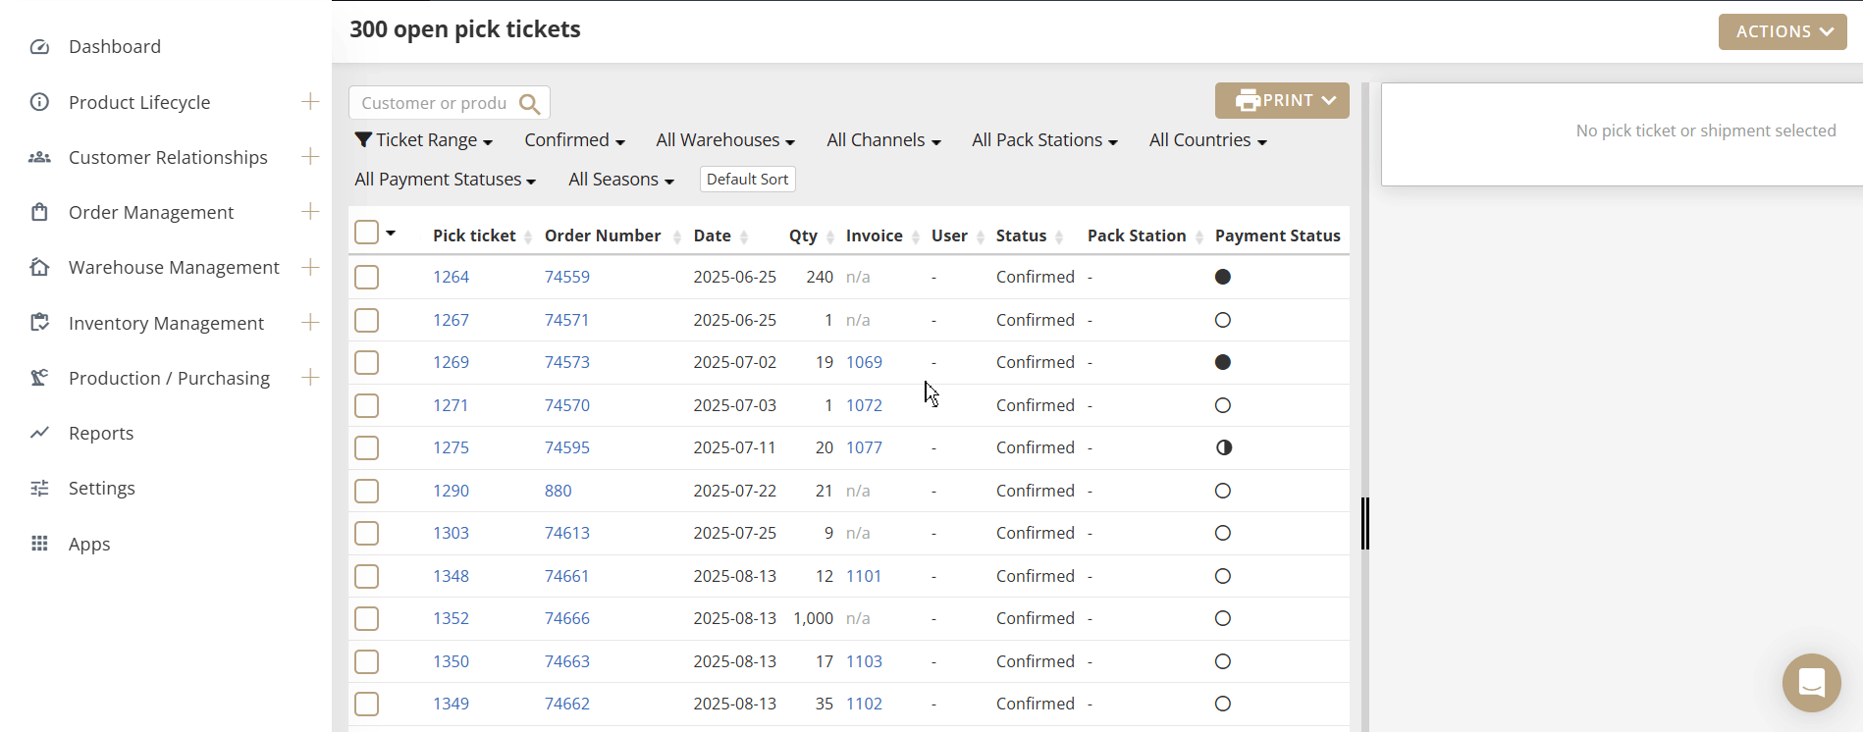Click the search magnifier icon

[530, 104]
